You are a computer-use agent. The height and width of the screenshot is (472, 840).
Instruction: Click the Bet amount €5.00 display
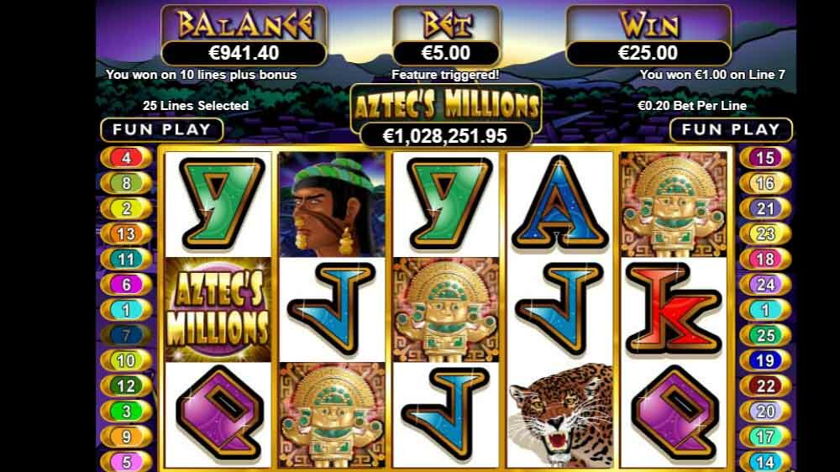(446, 53)
